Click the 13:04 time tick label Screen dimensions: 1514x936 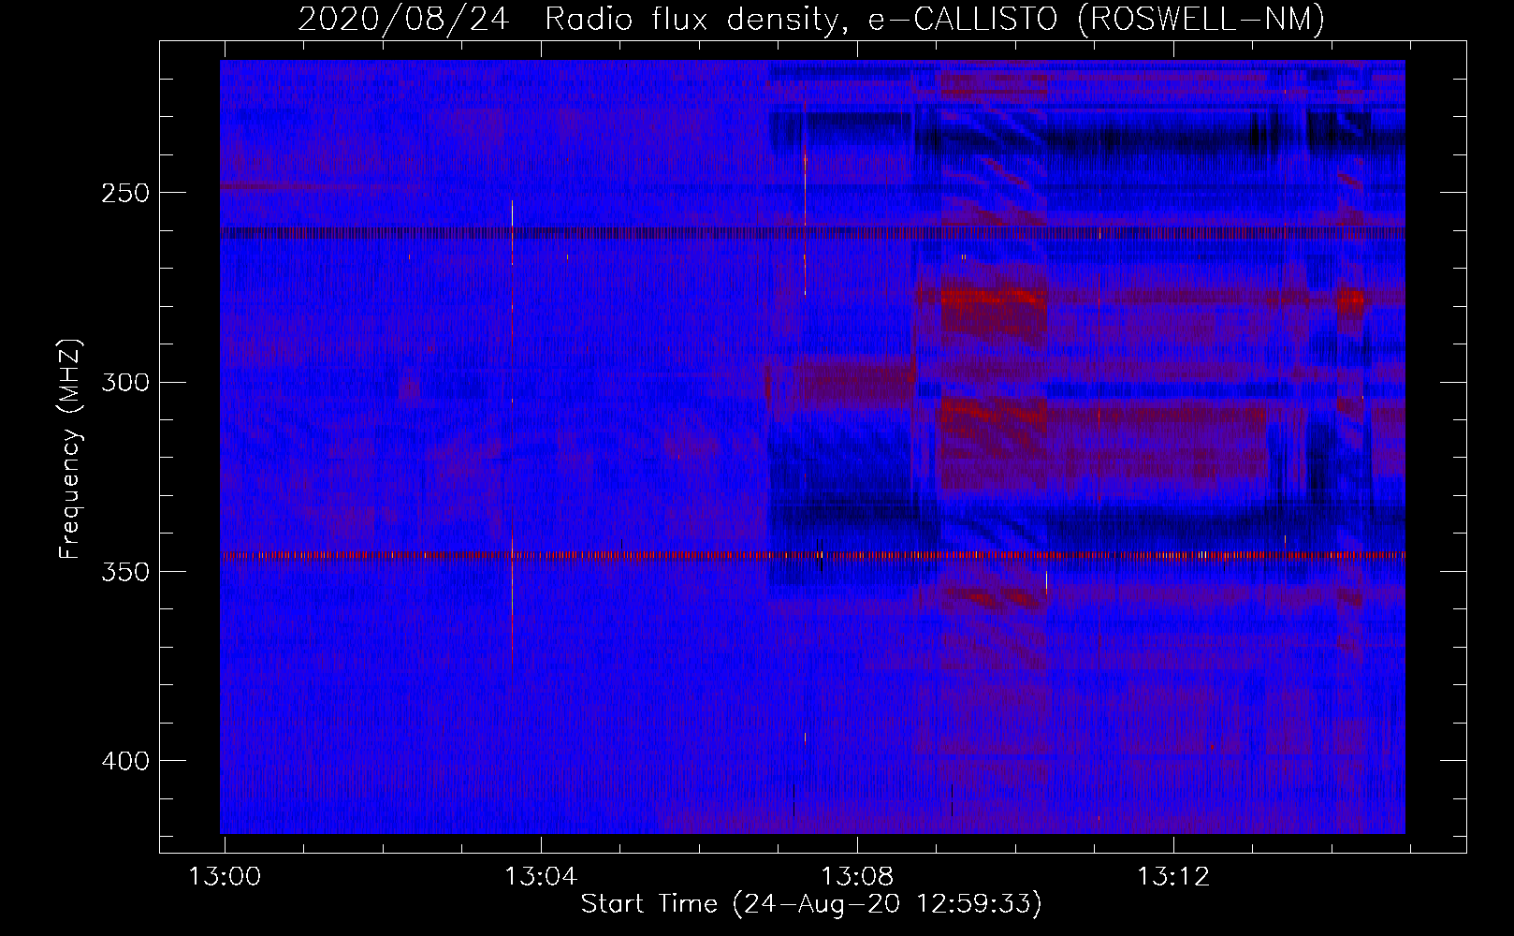(541, 876)
